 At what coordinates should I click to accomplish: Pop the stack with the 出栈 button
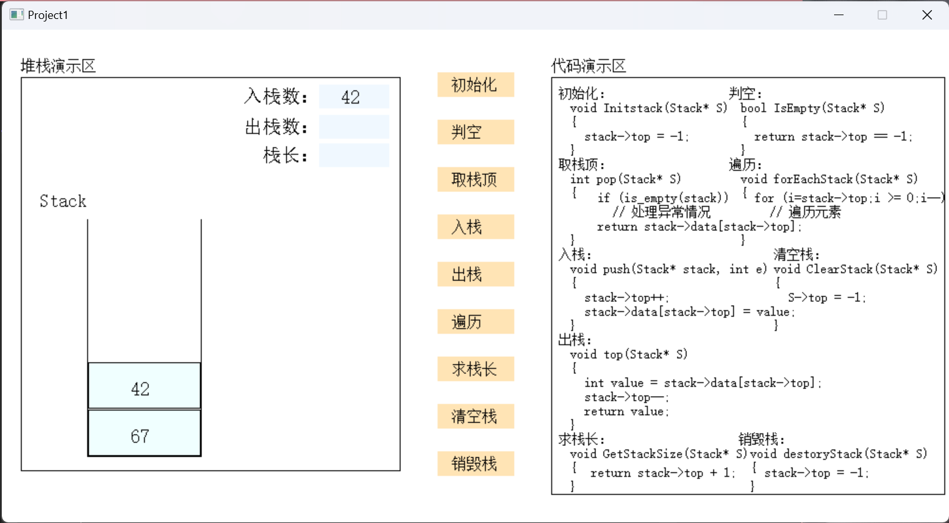[475, 275]
